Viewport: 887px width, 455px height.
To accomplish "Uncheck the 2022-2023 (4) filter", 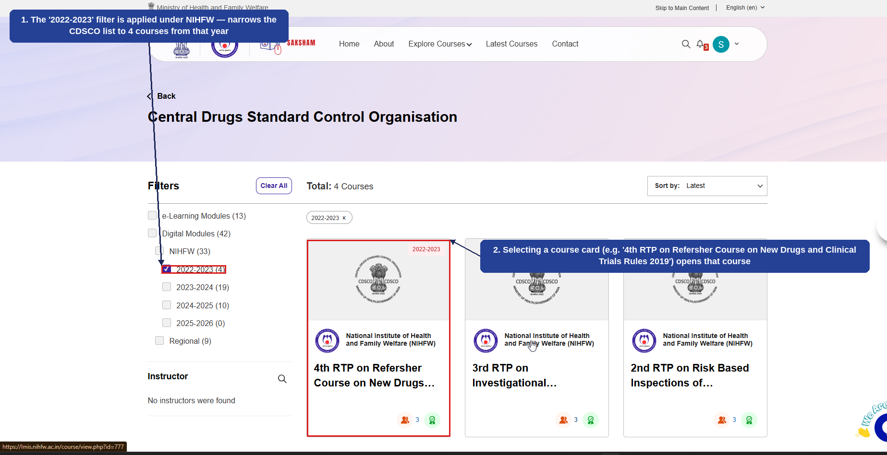I will pyautogui.click(x=167, y=269).
